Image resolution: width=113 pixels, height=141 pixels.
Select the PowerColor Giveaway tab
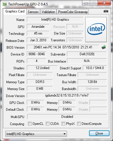click(x=73, y=12)
